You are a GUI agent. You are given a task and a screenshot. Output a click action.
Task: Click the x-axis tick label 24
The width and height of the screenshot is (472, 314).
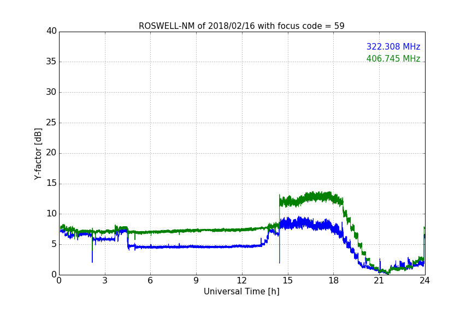[x=424, y=281]
